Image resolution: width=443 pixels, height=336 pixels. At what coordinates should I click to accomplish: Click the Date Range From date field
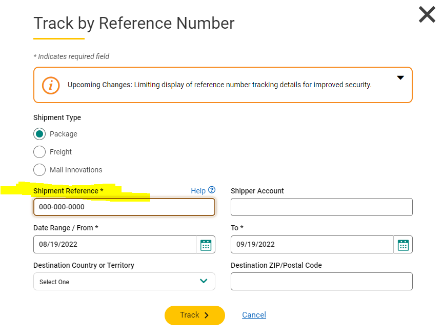point(115,245)
